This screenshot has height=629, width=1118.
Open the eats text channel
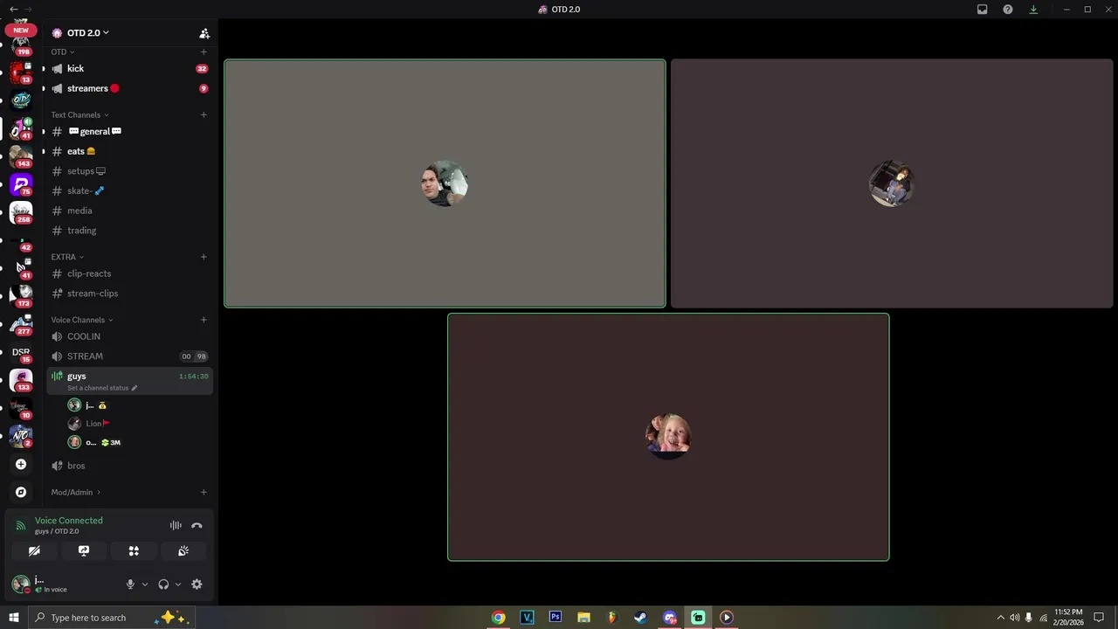(x=129, y=151)
